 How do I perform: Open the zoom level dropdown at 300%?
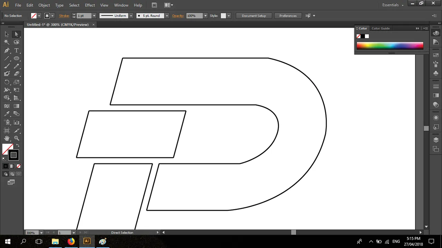tap(41, 232)
